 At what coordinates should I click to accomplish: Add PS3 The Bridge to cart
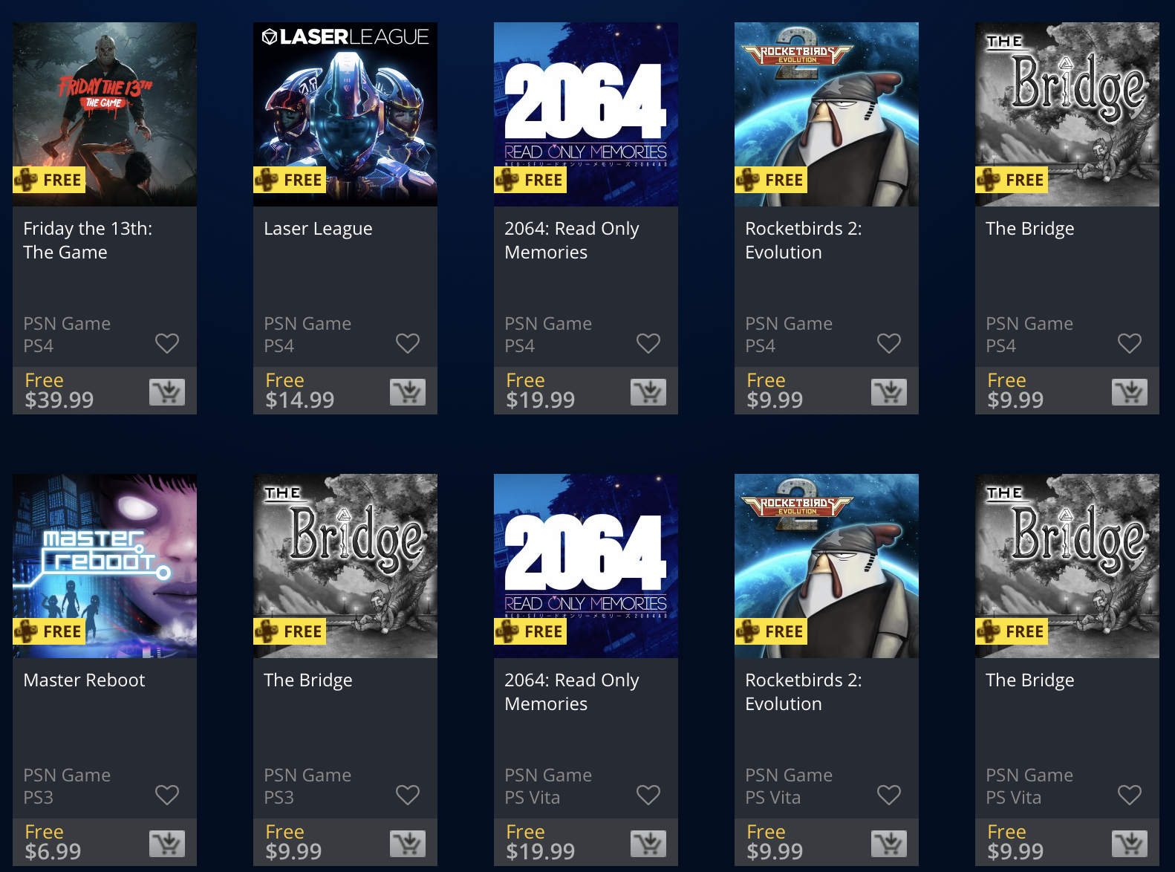pyautogui.click(x=408, y=843)
